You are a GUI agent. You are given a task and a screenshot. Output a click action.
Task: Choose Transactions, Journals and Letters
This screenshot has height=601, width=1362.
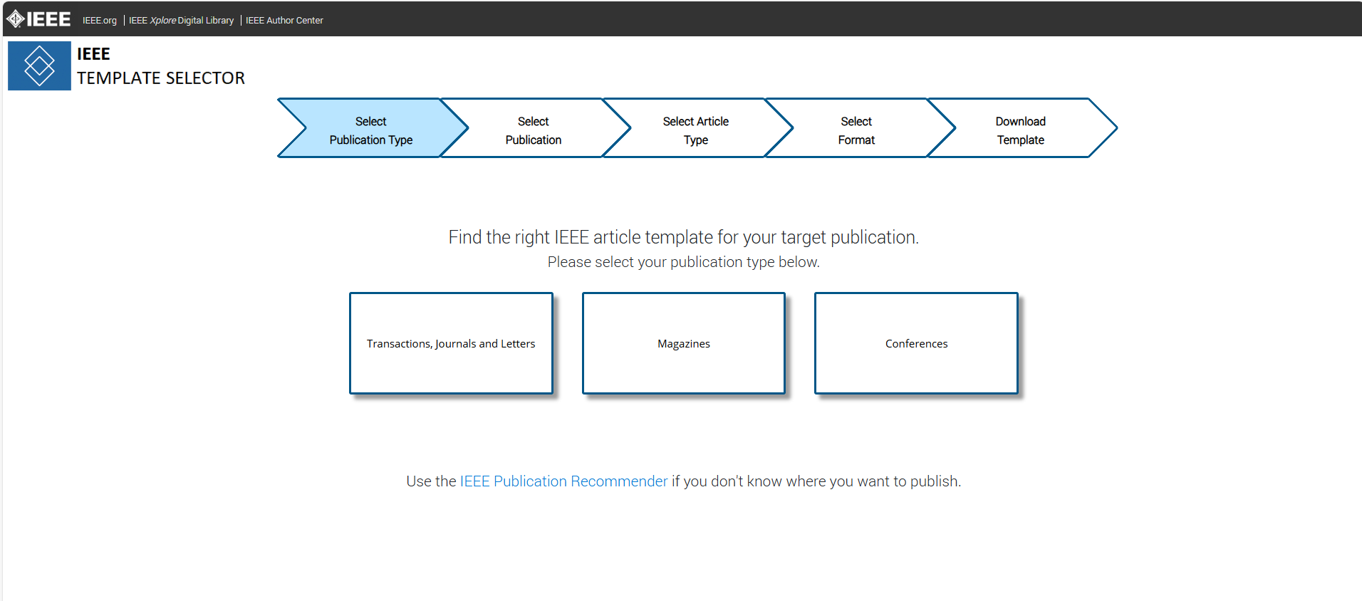click(x=451, y=343)
